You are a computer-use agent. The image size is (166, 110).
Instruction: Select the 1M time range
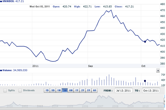pos(59,90)
